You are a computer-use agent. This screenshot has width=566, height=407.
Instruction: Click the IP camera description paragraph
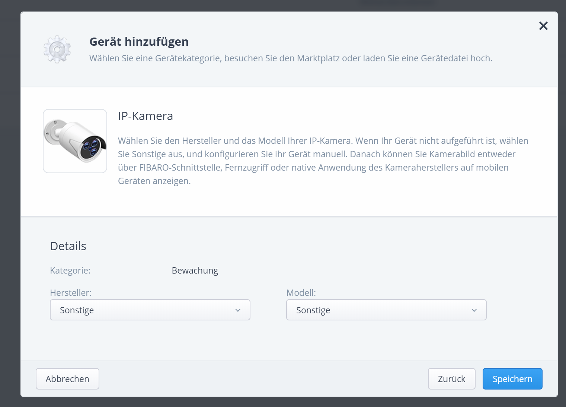(323, 161)
